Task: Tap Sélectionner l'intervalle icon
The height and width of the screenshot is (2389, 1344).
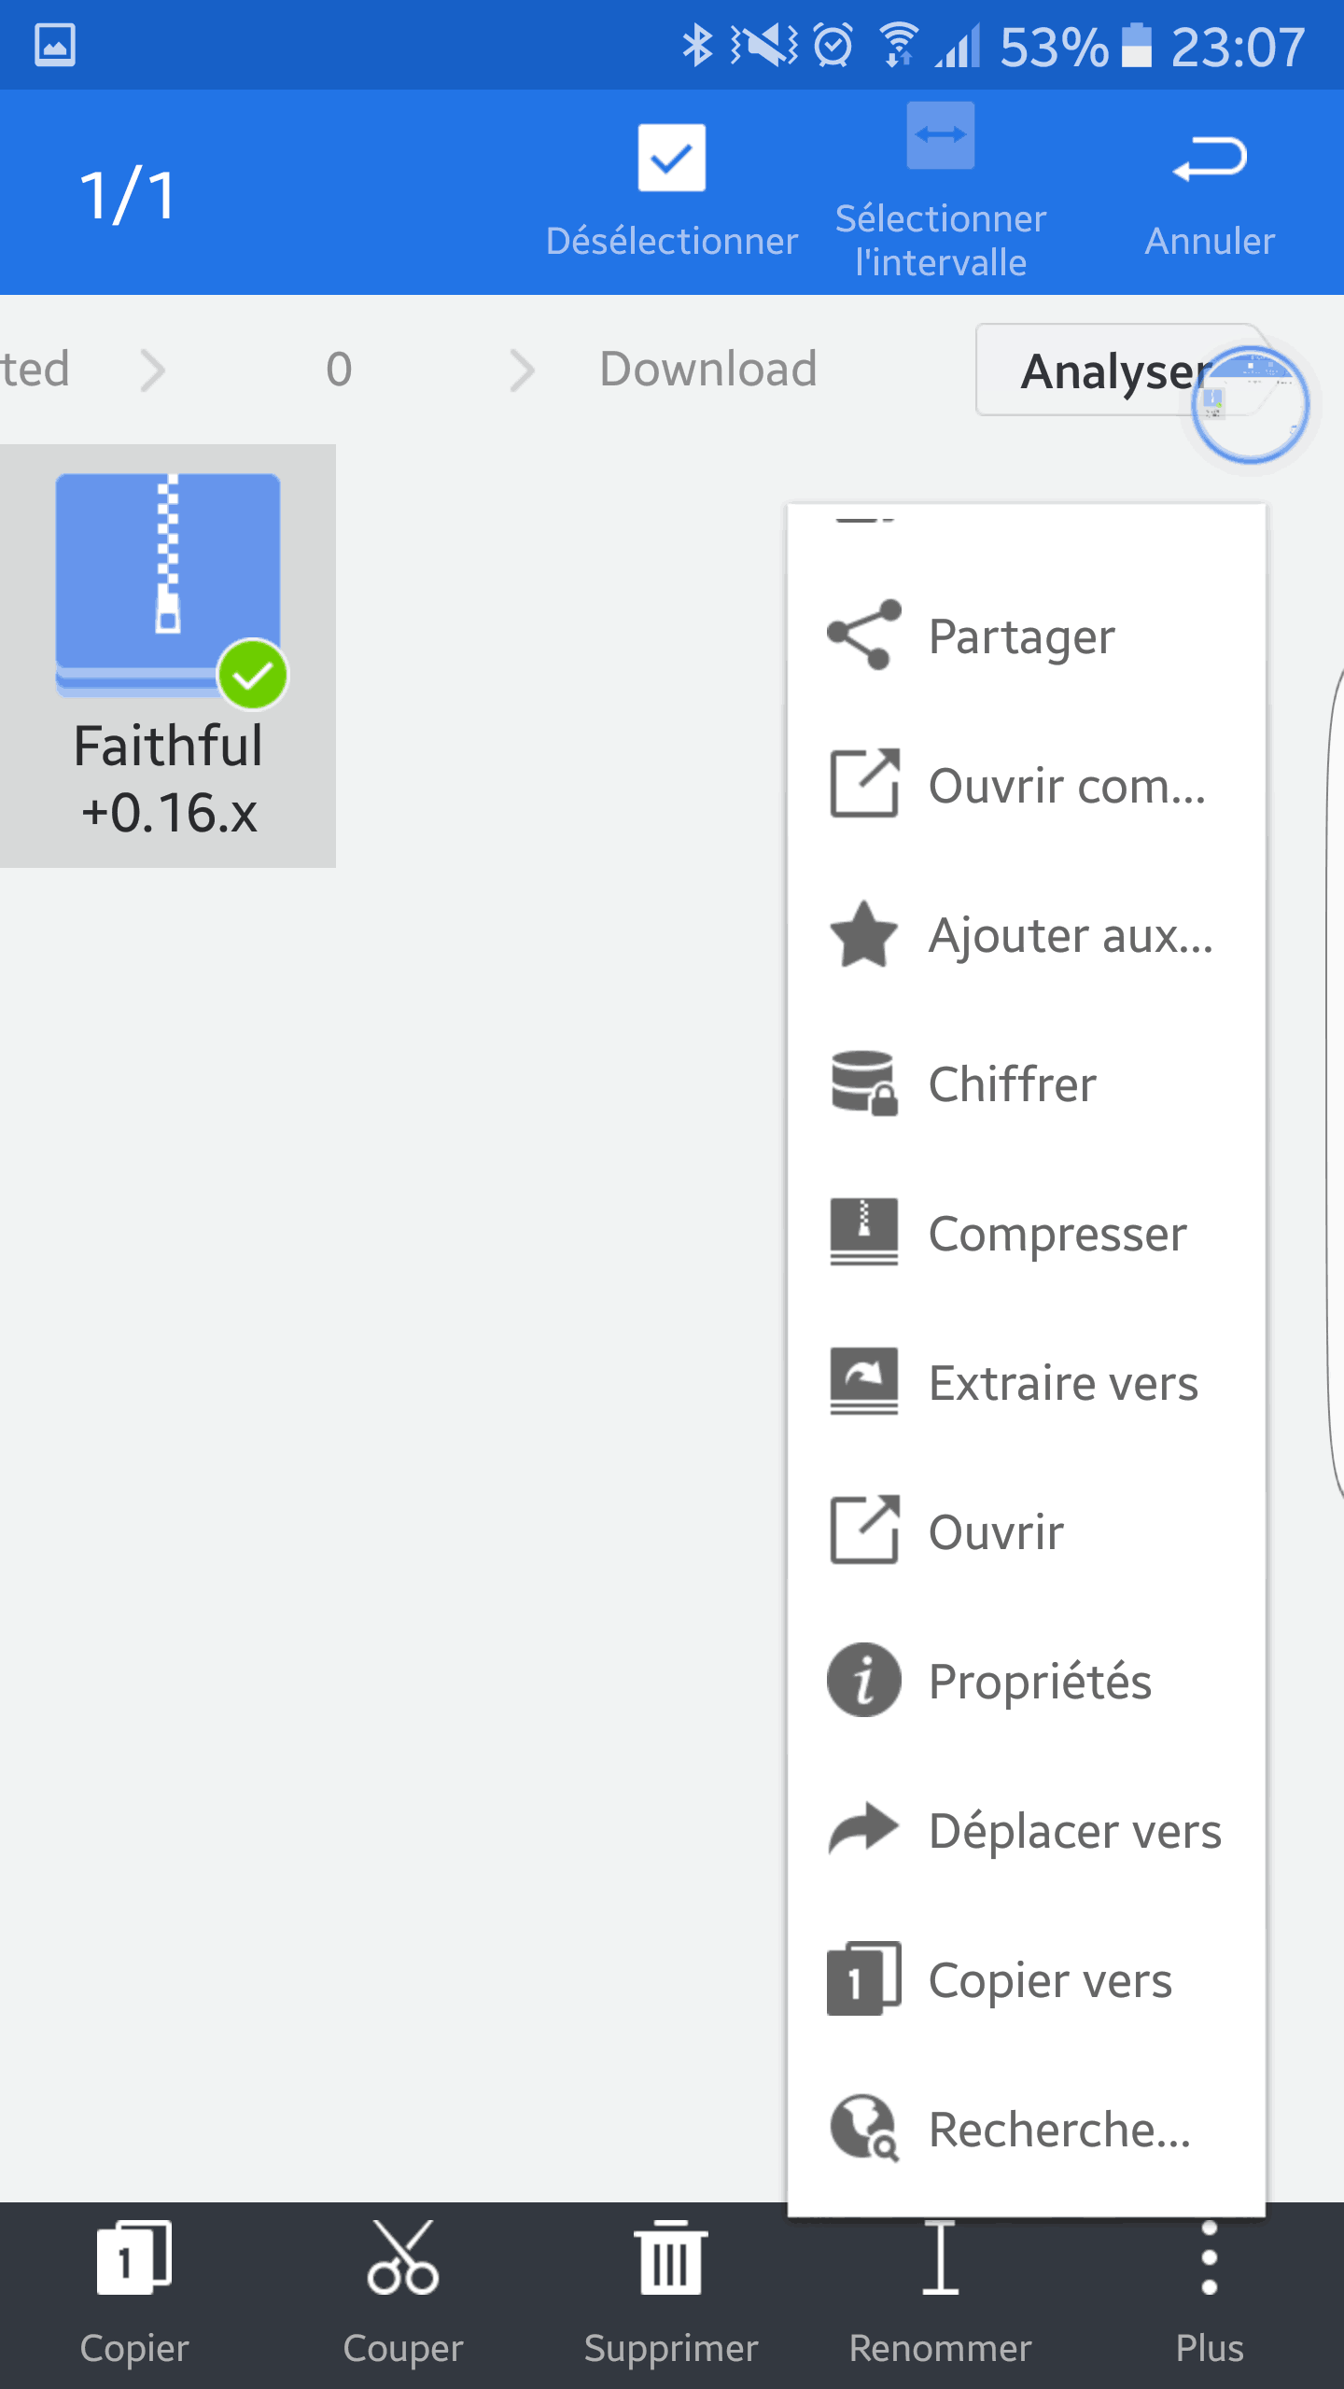Action: pyautogui.click(x=941, y=136)
